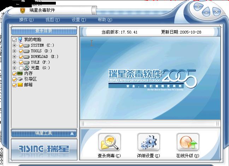Viewport: 229px width, 166px height.
Task: Click the SYSTEM (C:) drive icon
Action: tap(27, 46)
